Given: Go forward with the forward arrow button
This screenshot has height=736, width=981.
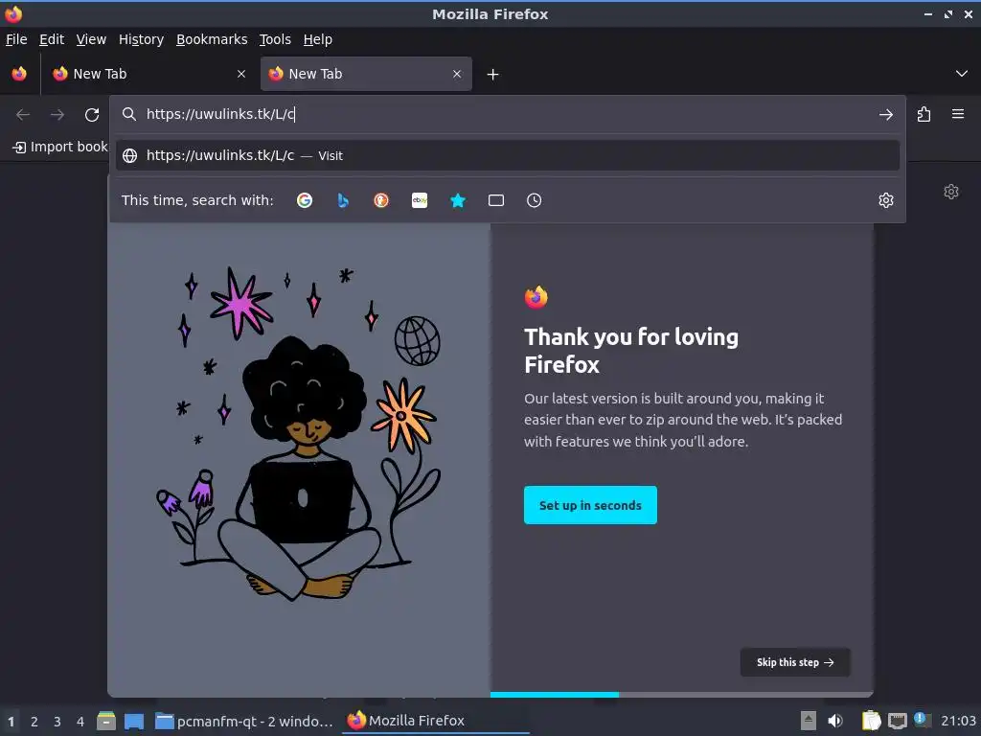Looking at the screenshot, I should (x=57, y=115).
